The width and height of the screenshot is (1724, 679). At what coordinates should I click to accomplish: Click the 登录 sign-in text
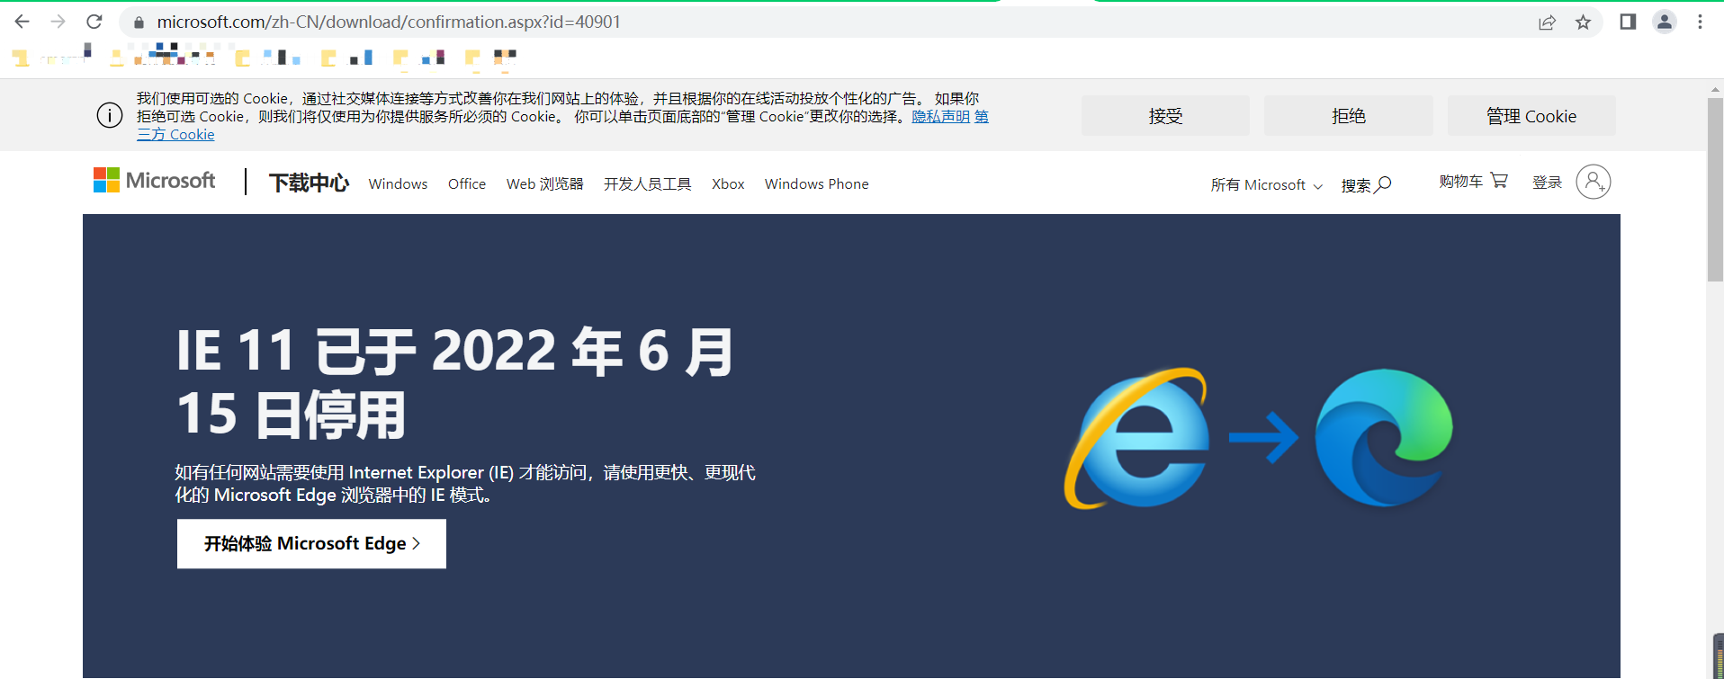(x=1547, y=183)
